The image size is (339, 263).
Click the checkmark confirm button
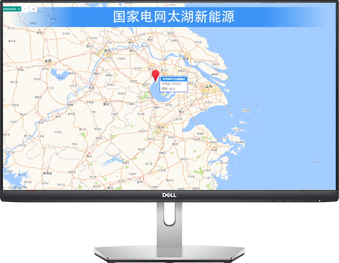pos(33,9)
